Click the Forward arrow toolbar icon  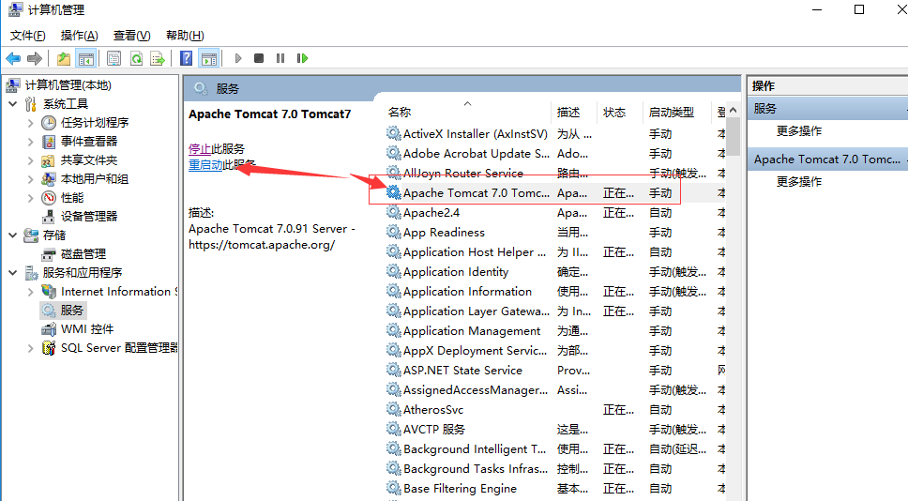pos(35,58)
